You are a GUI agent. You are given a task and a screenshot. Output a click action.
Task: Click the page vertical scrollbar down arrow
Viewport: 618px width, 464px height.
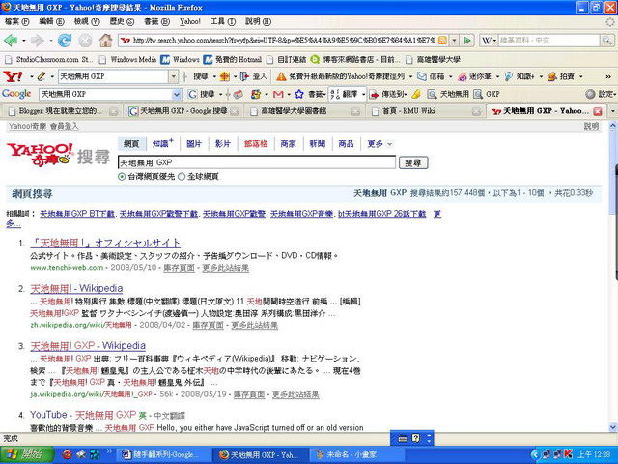pos(613,427)
